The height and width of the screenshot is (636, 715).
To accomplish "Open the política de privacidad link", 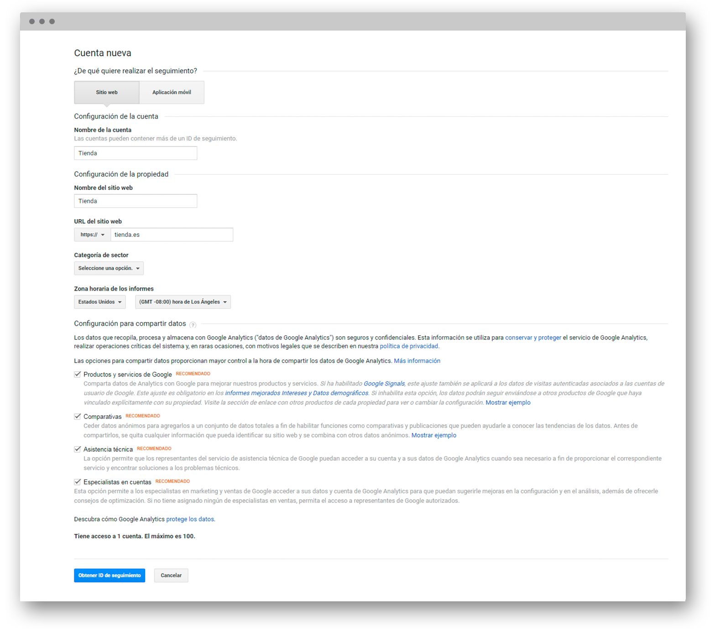I will [x=409, y=346].
